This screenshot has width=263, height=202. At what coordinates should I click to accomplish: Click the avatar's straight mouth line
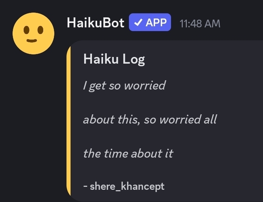coord(32,40)
